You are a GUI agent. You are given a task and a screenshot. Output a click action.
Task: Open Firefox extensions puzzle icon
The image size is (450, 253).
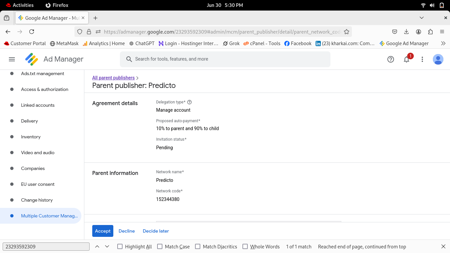(x=430, y=32)
